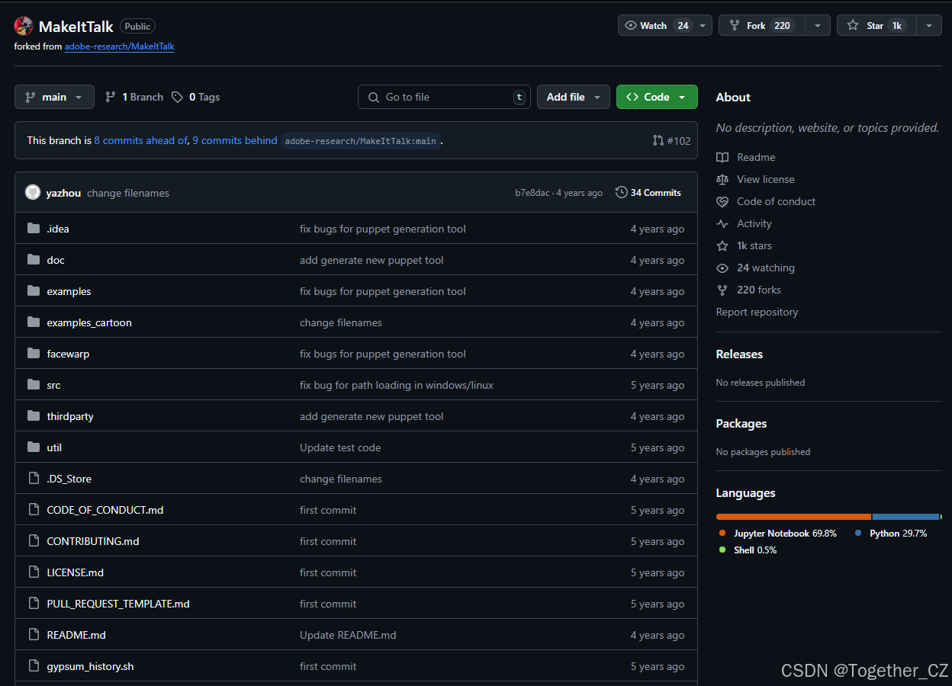Click the examples_cartoon folder icon

click(33, 322)
